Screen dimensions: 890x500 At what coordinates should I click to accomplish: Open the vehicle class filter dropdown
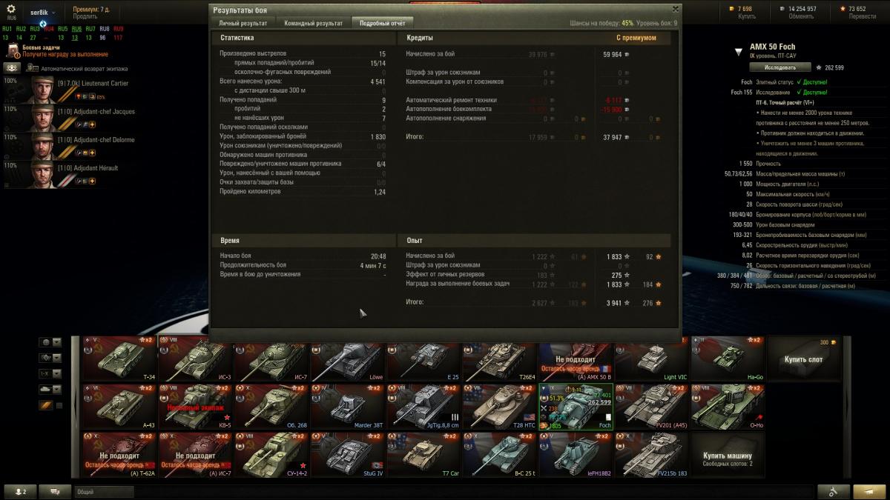click(x=50, y=358)
